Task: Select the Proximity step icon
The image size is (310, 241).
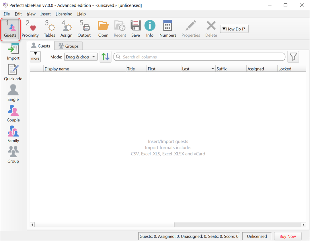Action: 30,28
